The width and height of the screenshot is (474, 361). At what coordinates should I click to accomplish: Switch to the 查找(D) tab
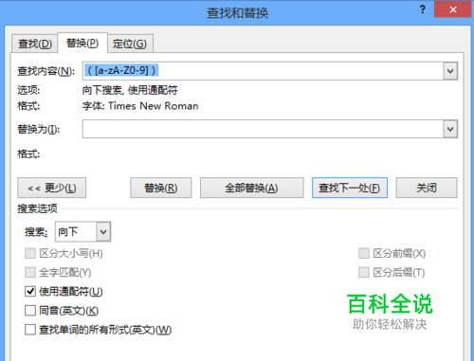coord(35,44)
